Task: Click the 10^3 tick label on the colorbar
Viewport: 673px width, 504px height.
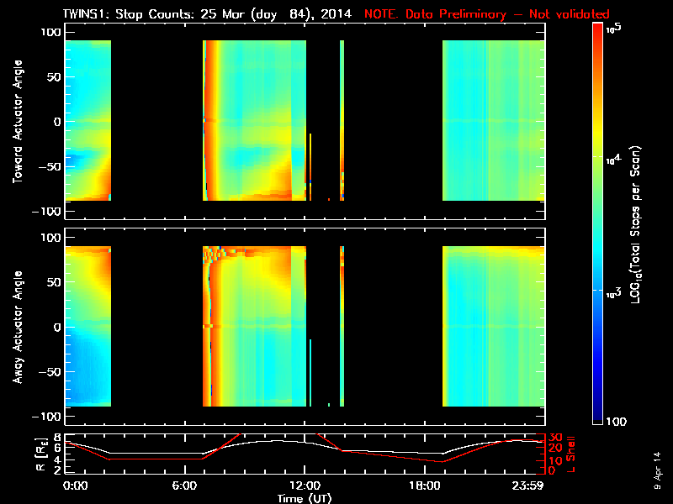Action: coord(613,293)
